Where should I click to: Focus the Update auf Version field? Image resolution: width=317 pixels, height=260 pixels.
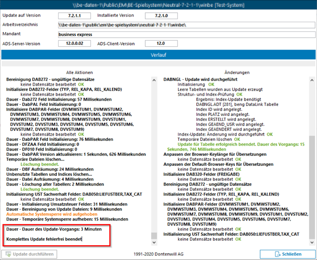click(74, 16)
